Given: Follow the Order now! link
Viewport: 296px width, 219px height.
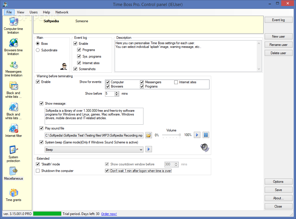Looking at the screenshot, I should [109, 214].
